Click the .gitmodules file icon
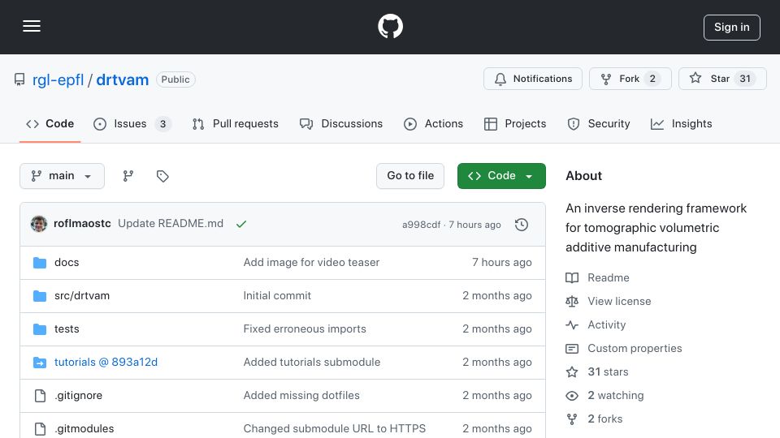Image resolution: width=780 pixels, height=438 pixels. coord(40,428)
